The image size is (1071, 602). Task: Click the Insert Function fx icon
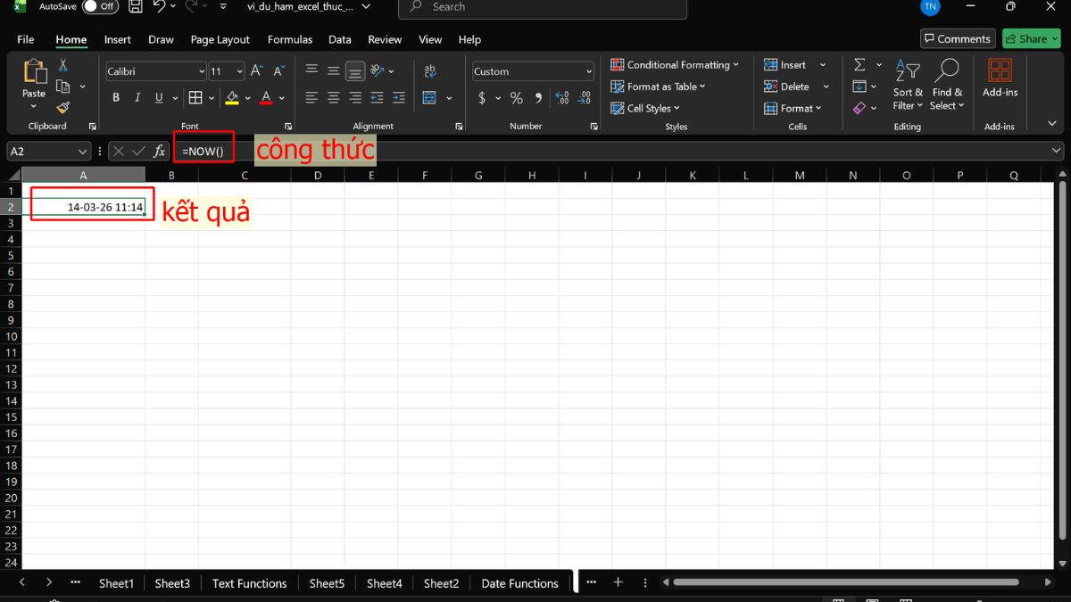(160, 152)
